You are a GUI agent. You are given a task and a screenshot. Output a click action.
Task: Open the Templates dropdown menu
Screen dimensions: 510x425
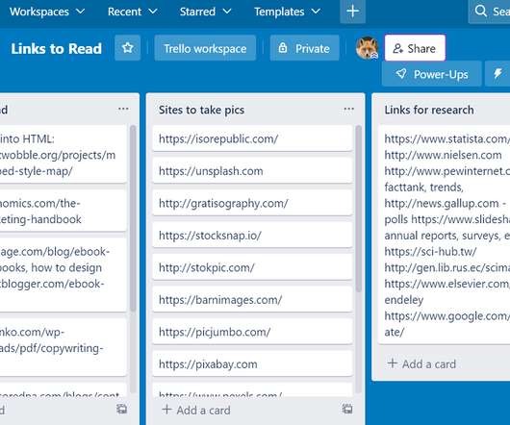tap(287, 12)
